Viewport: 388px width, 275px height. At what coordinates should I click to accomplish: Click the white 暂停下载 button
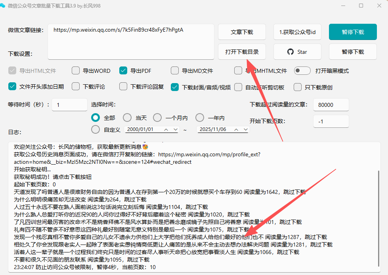tap(353, 52)
